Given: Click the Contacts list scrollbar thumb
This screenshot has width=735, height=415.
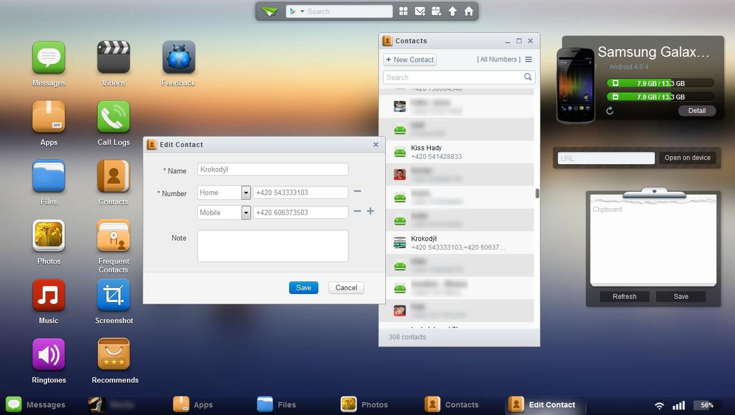Looking at the screenshot, I should tap(537, 193).
